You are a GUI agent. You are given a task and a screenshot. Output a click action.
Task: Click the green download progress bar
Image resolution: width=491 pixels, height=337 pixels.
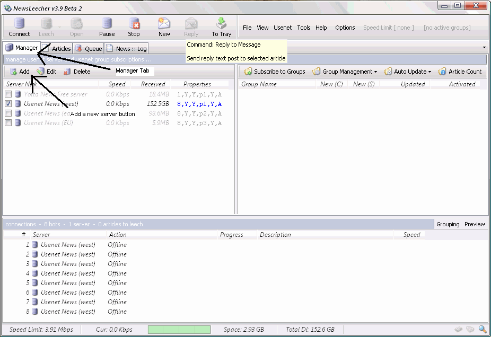179,330
